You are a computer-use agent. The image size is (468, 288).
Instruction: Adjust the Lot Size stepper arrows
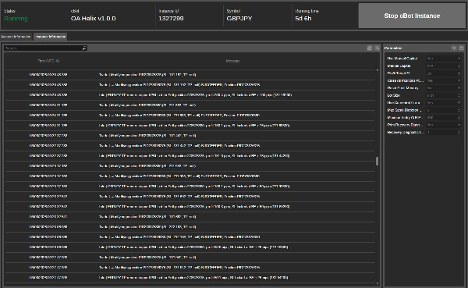(x=459, y=95)
